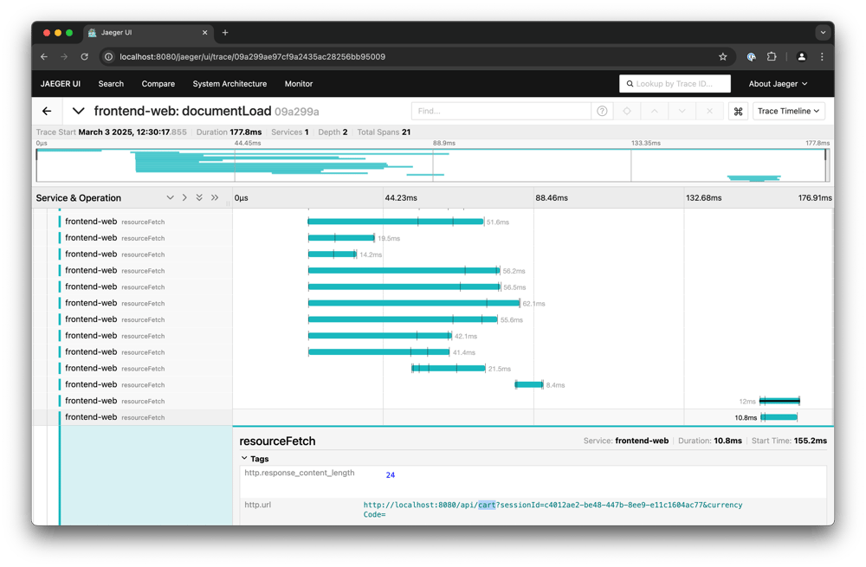
Task: Jump to next find result arrow
Action: tap(682, 111)
